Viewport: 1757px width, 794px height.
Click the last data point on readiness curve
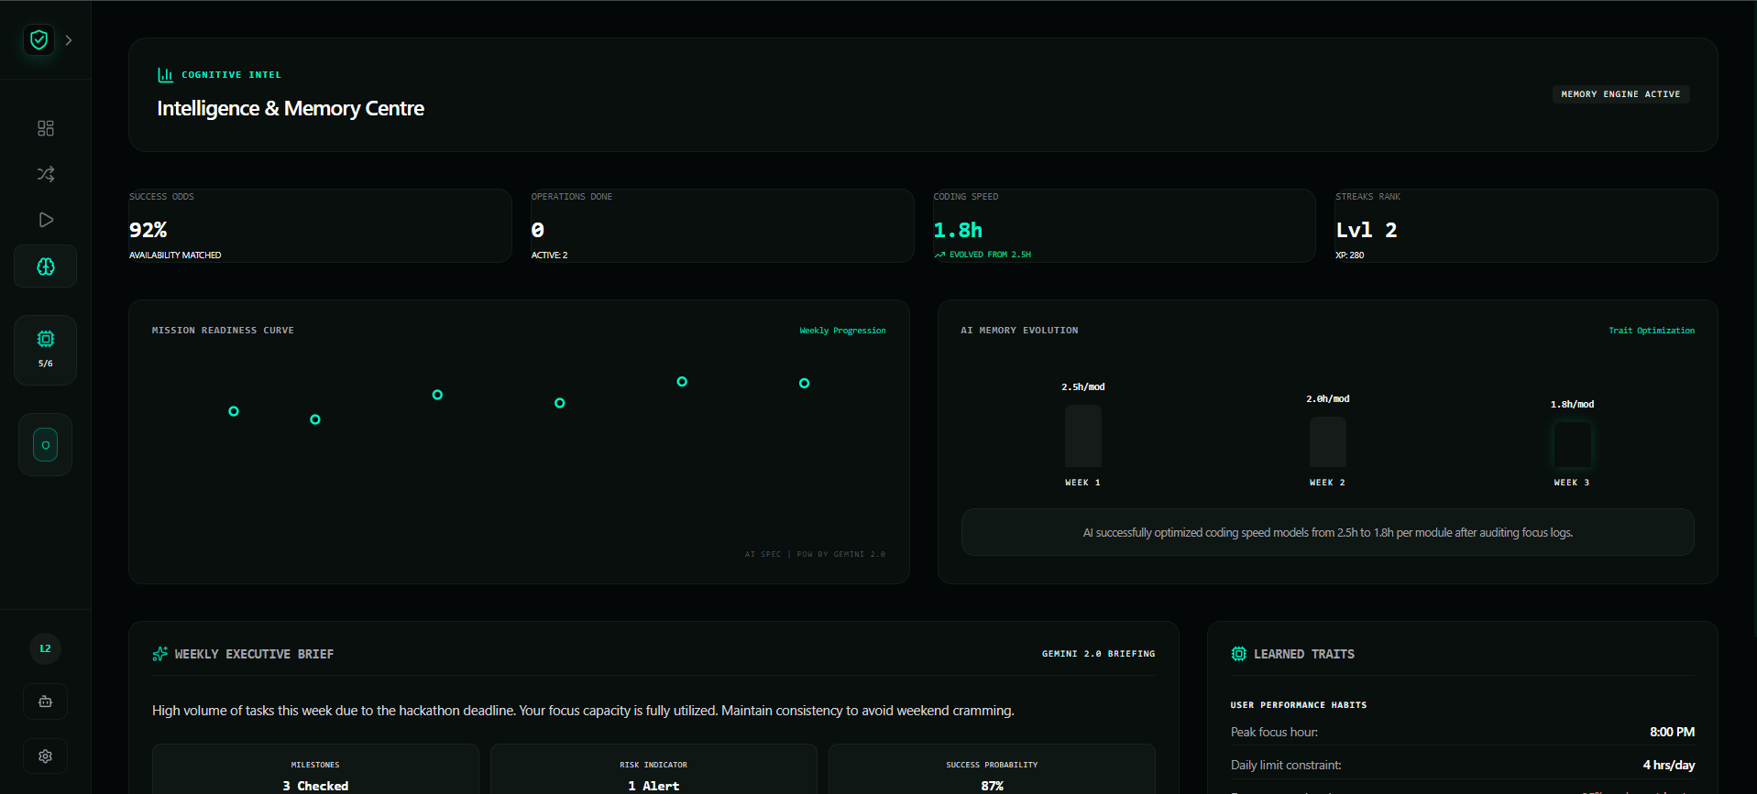(804, 384)
